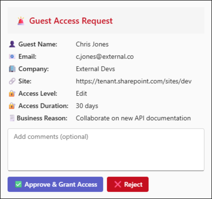Click the Chris Jones guest name value

(92, 44)
